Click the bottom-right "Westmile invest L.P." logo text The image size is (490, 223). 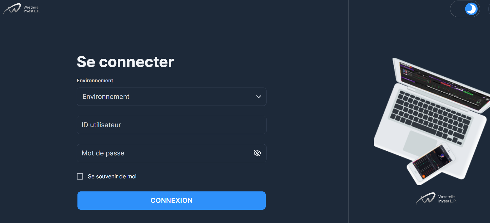[447, 199]
